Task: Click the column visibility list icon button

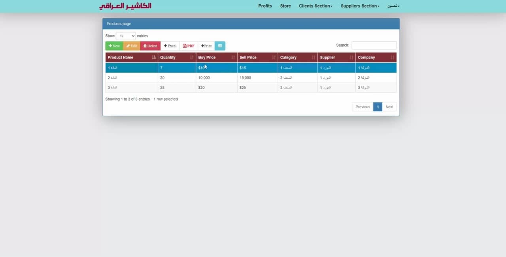Action: pyautogui.click(x=220, y=46)
